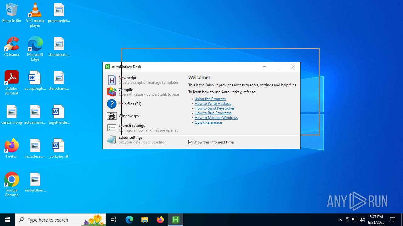
Task: Select the insteadhan... file on desktop
Action: 35,183
